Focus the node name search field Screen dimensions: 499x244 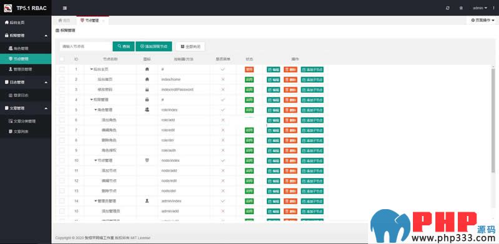tap(85, 47)
